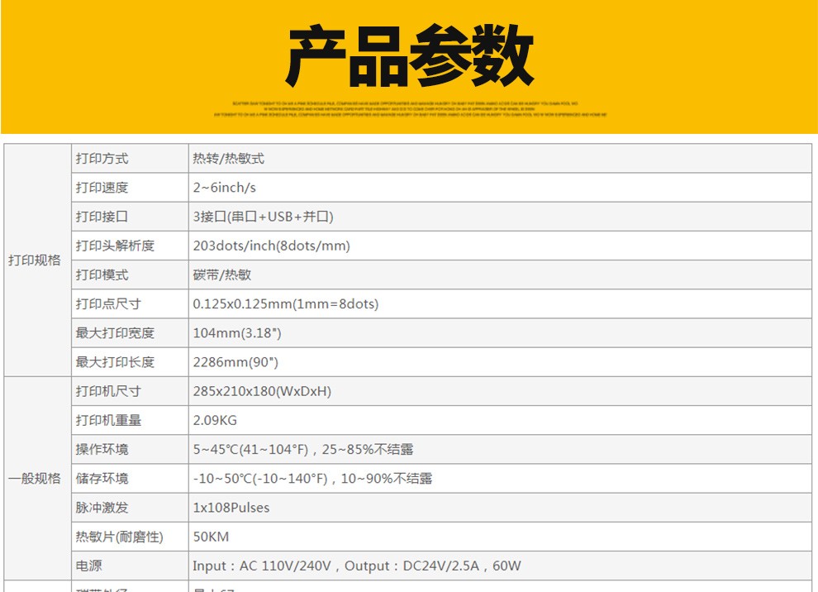Select 3接口(串口+USB+并口) value

263,217
